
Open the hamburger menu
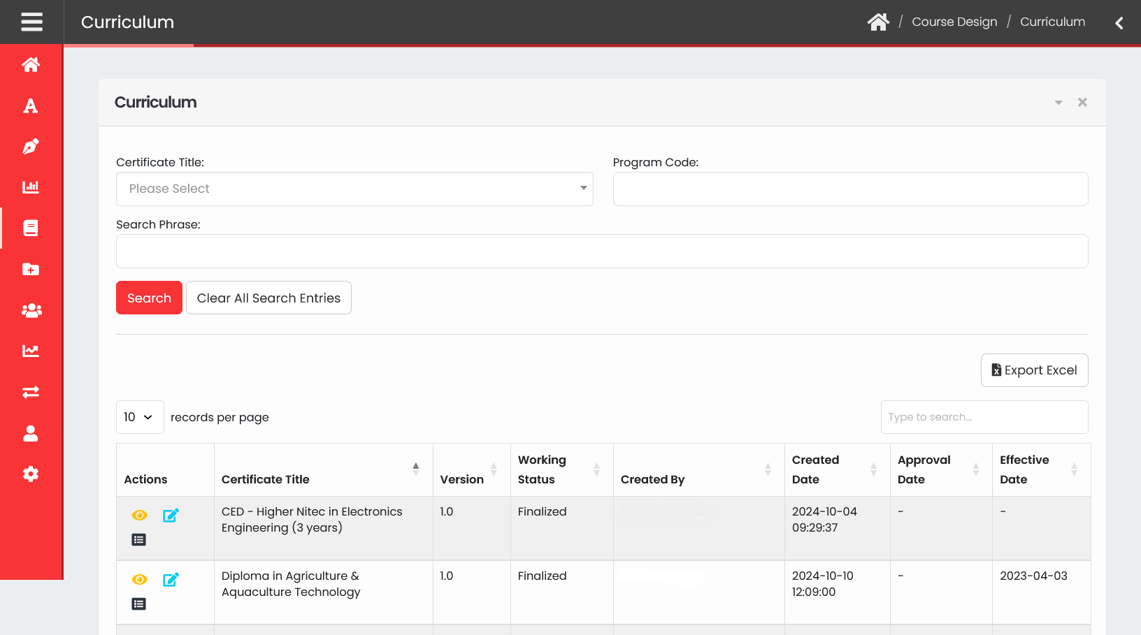pyautogui.click(x=31, y=22)
